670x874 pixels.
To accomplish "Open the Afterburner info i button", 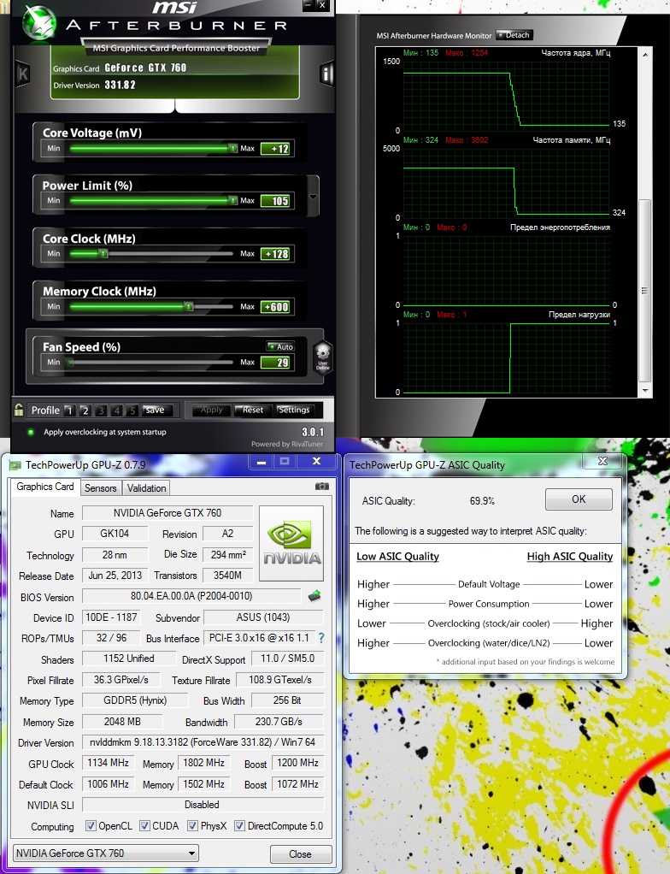I will (x=327, y=74).
